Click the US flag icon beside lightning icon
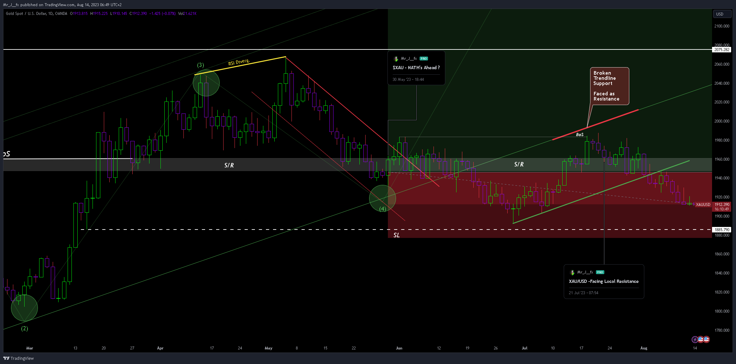736x364 pixels. pyautogui.click(x=700, y=339)
